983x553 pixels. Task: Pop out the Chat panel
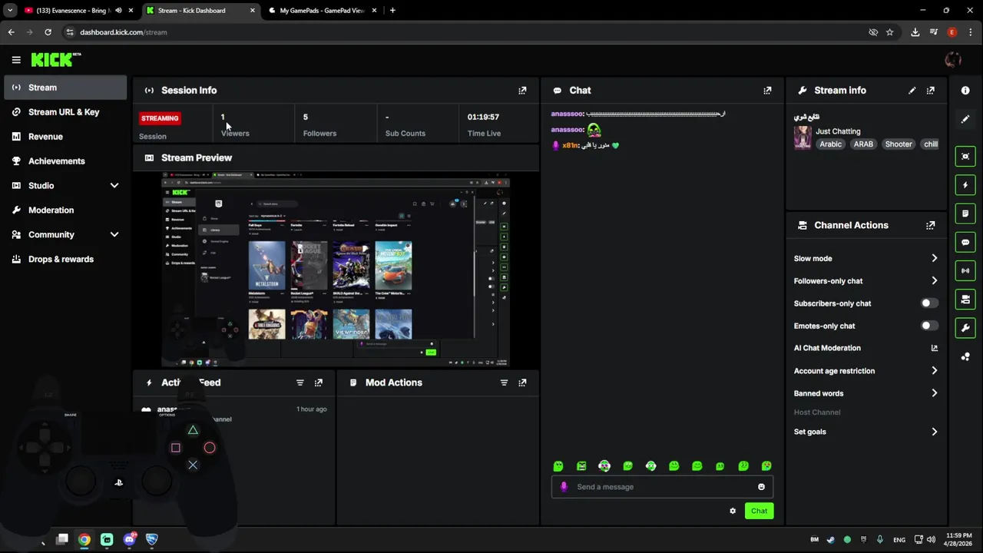click(767, 91)
